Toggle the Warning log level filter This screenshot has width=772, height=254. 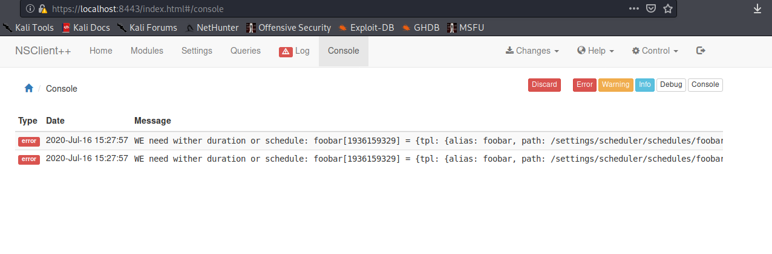615,85
